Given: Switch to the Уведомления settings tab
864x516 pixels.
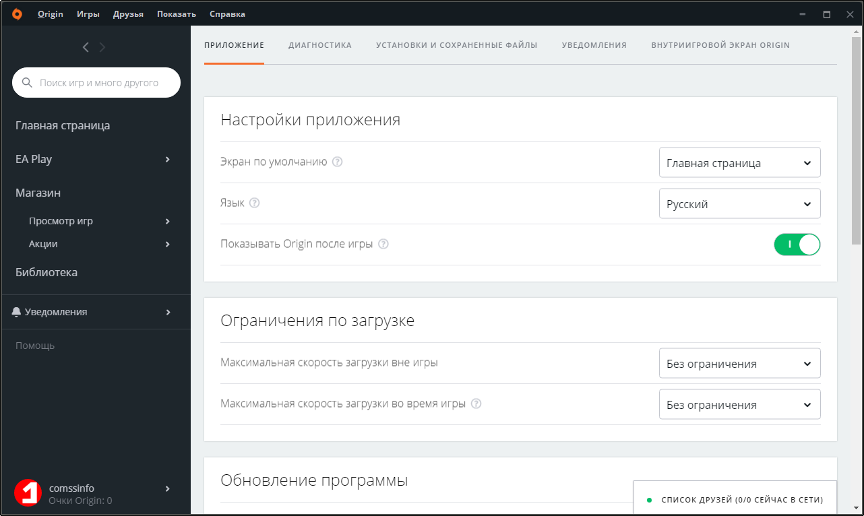Looking at the screenshot, I should pyautogui.click(x=594, y=45).
